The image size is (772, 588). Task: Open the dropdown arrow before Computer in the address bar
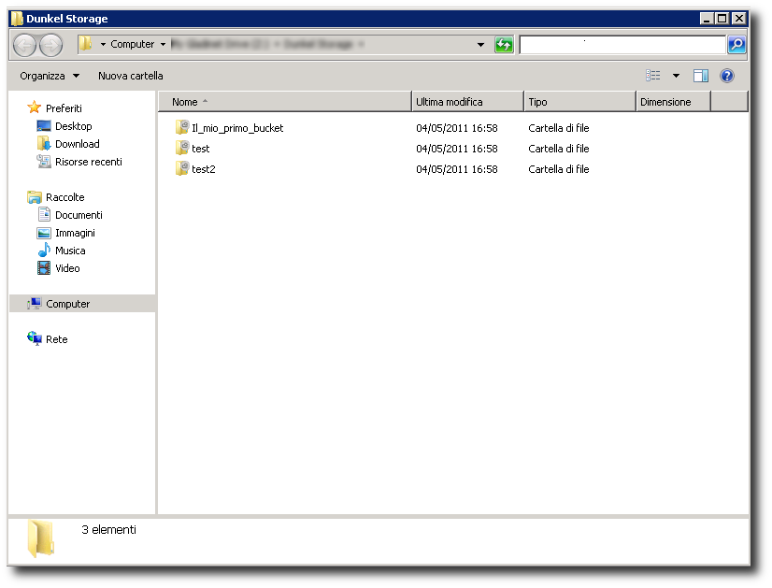[x=103, y=44]
